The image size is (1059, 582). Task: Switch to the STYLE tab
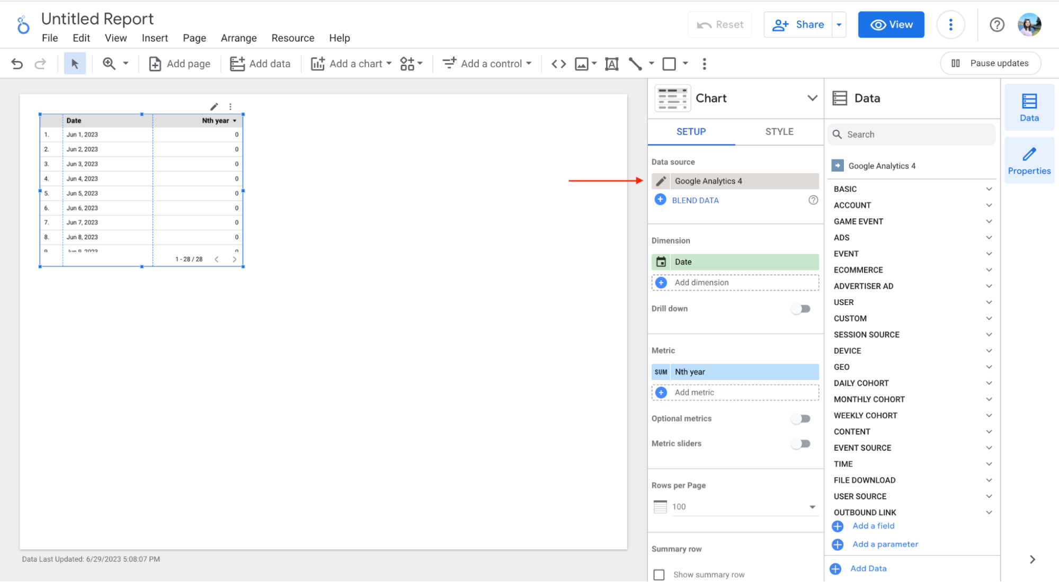point(779,131)
